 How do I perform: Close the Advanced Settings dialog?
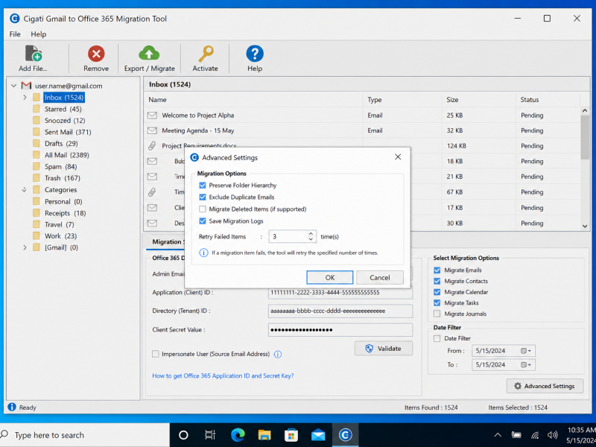point(398,157)
